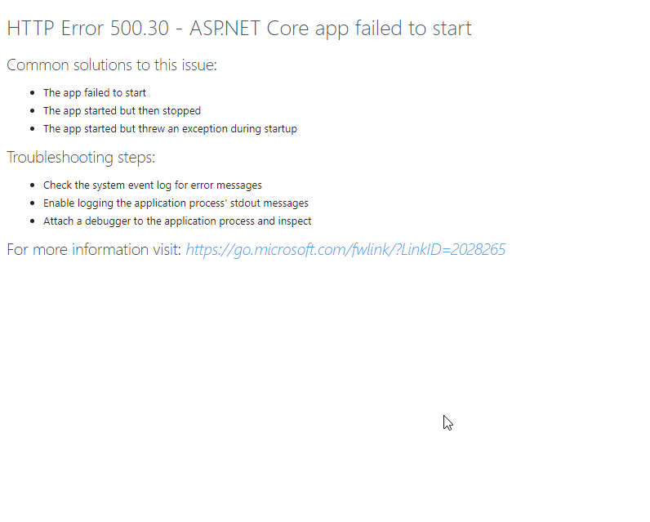Viewport: 650px width, 522px height.
Task: Click the 500.30 error code in the title
Action: [142, 29]
